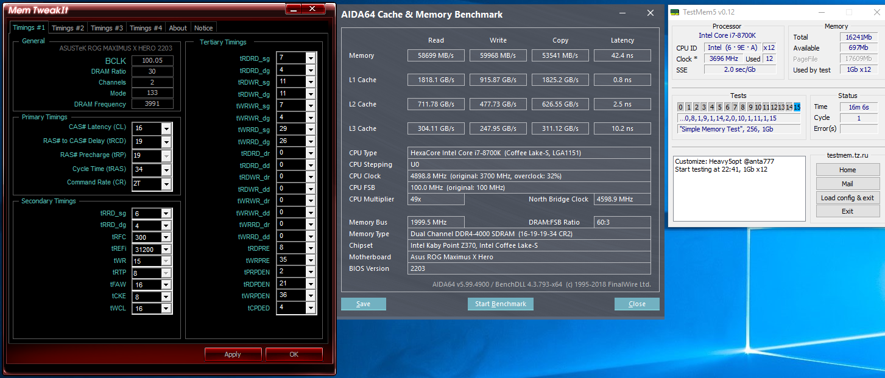This screenshot has width=885, height=378.
Task: Click Memory Read result 58699 MB/s
Action: click(x=435, y=55)
